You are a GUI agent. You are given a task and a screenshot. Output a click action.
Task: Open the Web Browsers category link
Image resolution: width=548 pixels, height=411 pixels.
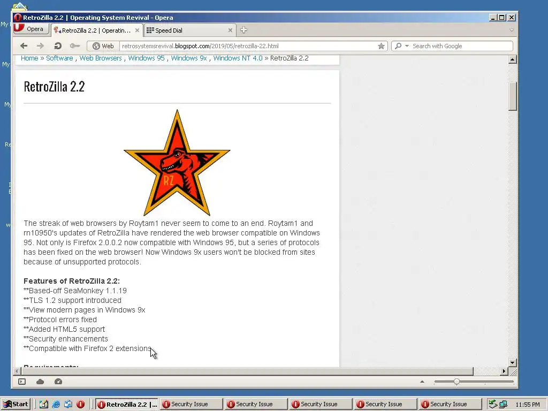pyautogui.click(x=101, y=58)
